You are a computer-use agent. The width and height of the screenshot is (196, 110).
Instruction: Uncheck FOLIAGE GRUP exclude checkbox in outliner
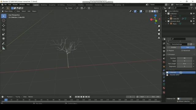click(191, 21)
